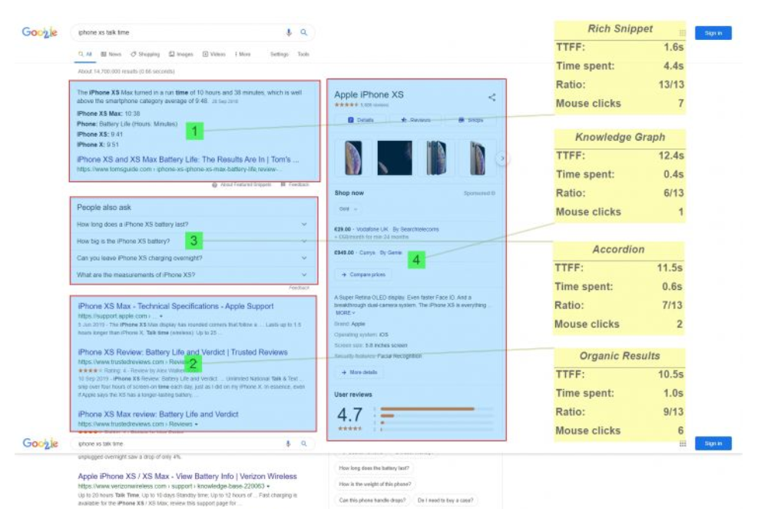
Task: Click the "How long does the battery last?" chip
Action: click(374, 468)
